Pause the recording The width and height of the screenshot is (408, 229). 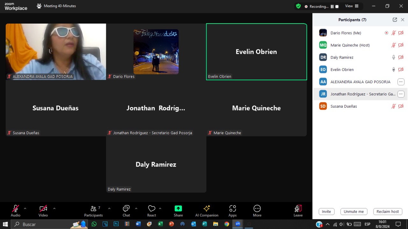[332, 6]
